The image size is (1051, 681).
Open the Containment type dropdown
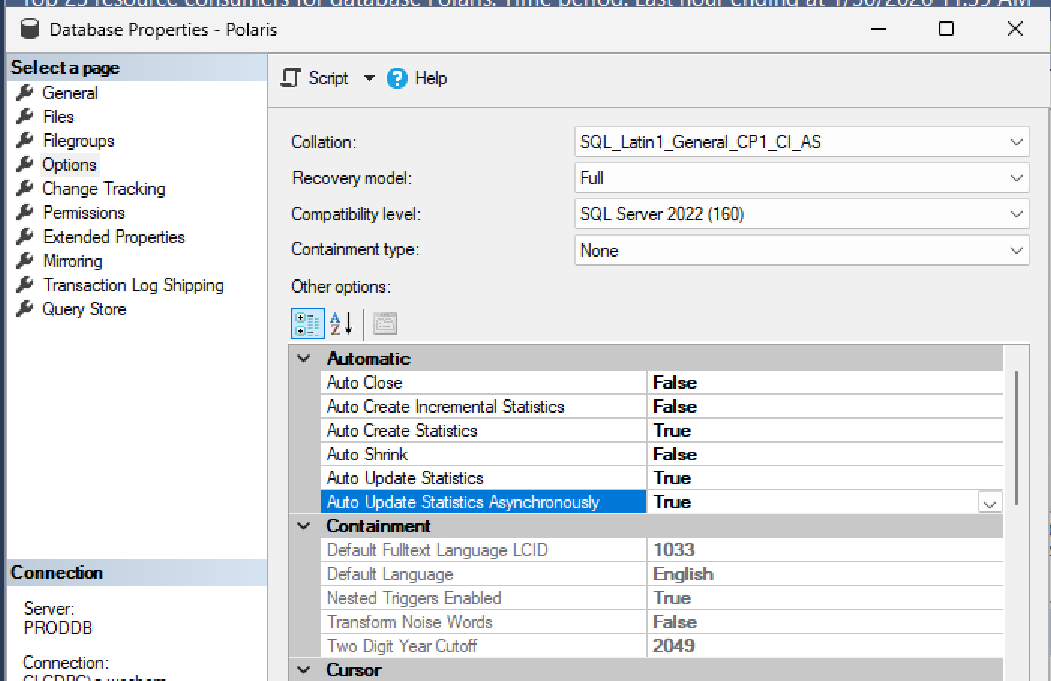1016,250
